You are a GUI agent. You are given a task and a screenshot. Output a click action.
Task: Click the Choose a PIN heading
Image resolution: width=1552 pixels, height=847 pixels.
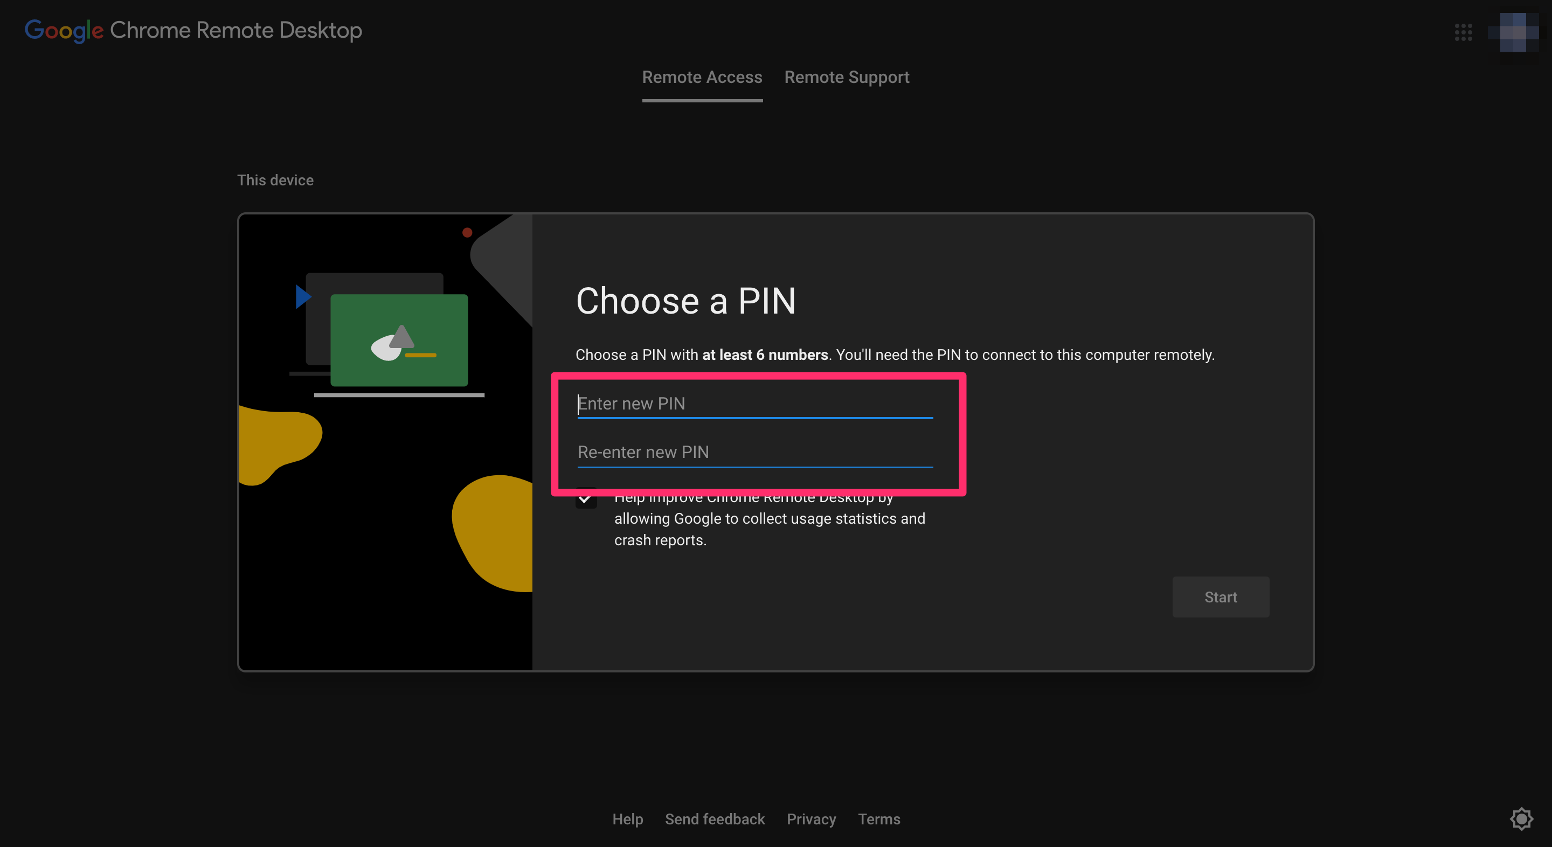[x=685, y=301]
